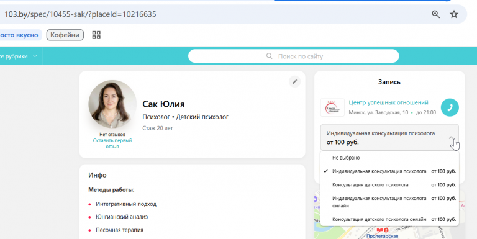
Task: Choose Консультация детского психолога option
Action: coord(389,184)
